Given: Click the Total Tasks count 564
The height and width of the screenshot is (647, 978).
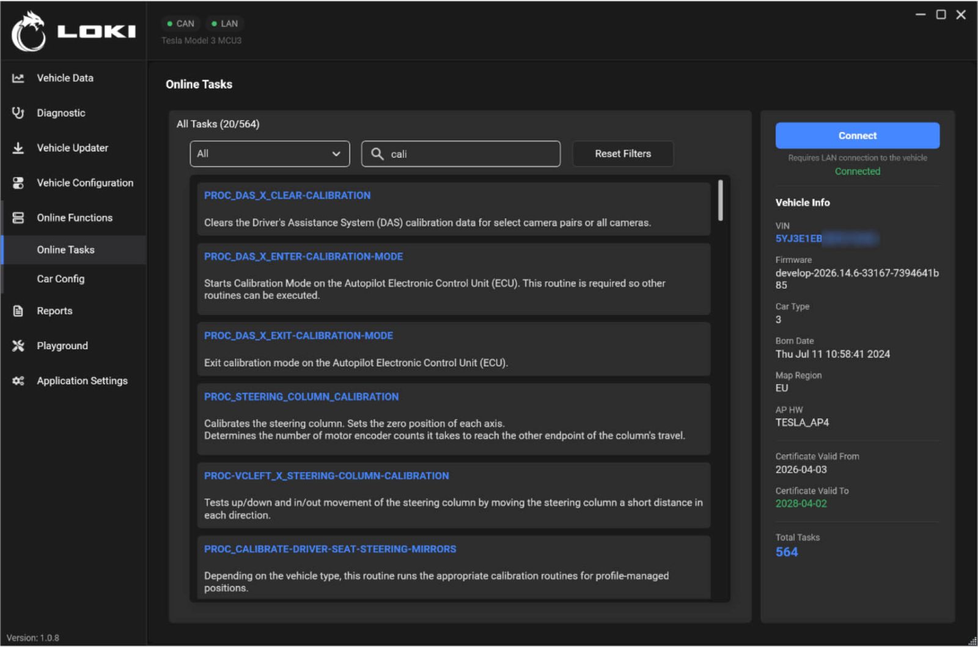Looking at the screenshot, I should 787,552.
